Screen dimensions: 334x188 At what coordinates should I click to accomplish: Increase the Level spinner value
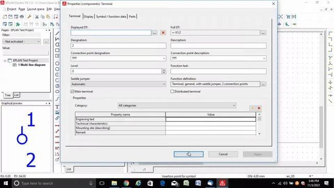click(164, 70)
